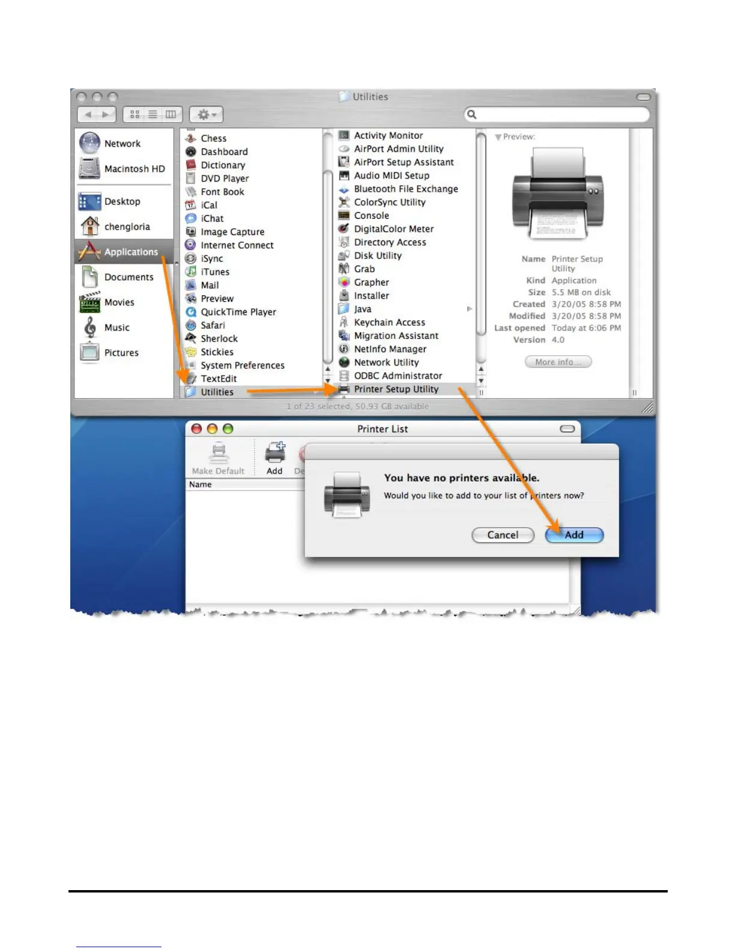
Task: Select Terminal-adjacent ODBC Administrator item
Action: [390, 376]
